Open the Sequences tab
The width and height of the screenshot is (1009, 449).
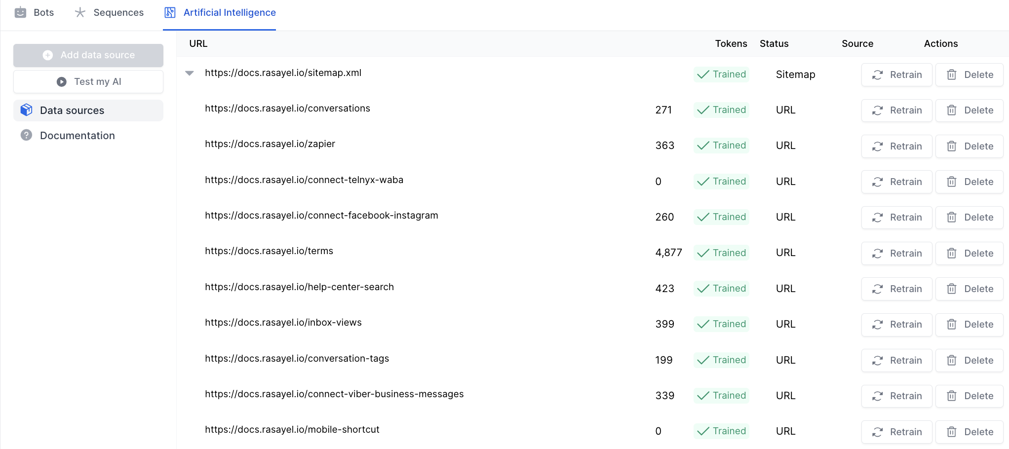[x=118, y=12]
